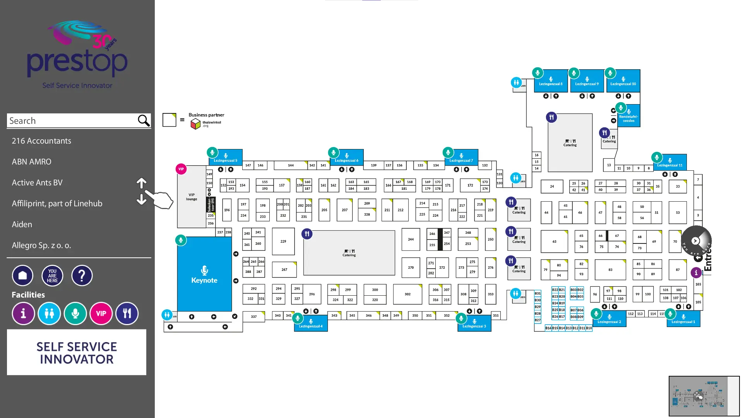
Task: Click the help question mark toggle button
Action: 81,276
